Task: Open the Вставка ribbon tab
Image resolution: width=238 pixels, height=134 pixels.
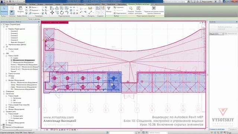Action: pyautogui.click(x=40, y=4)
